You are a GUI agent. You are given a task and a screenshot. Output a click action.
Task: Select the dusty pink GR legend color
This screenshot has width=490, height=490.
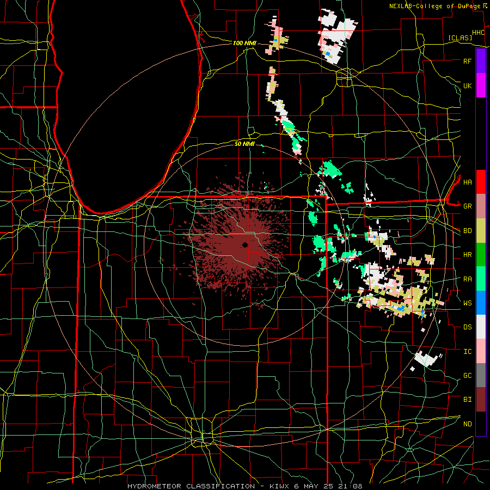tap(481, 206)
